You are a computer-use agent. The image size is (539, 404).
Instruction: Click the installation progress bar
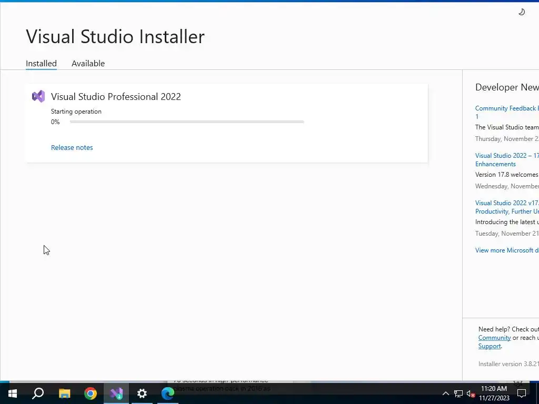point(187,122)
